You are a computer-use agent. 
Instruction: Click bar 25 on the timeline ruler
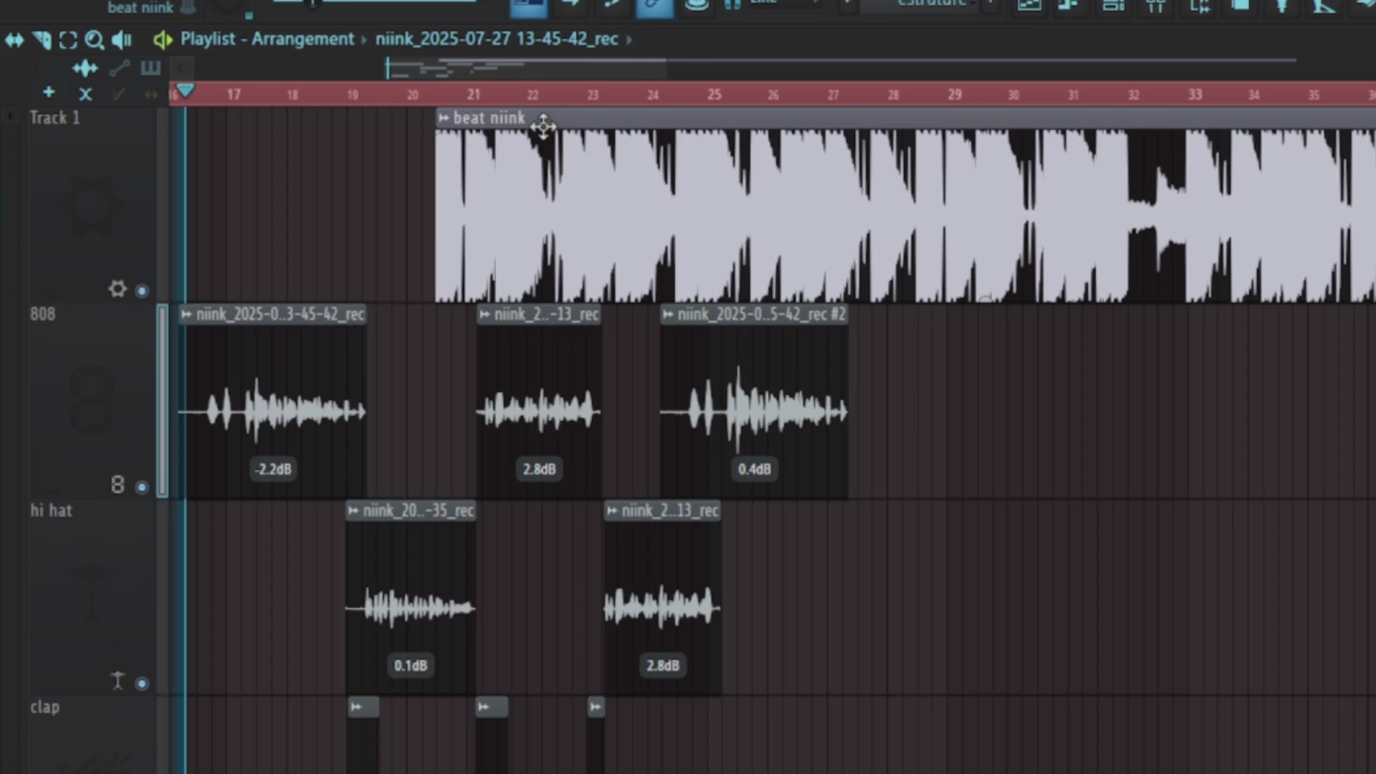pyautogui.click(x=714, y=94)
